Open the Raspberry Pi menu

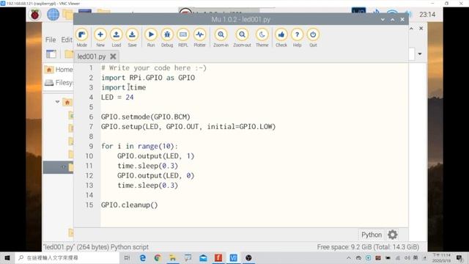coord(35,15)
